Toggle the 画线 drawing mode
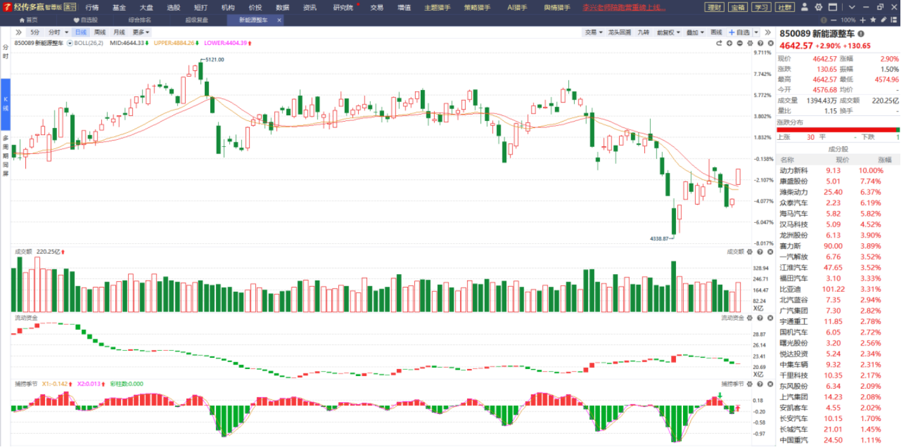The height and width of the screenshot is (447, 901). click(x=716, y=32)
